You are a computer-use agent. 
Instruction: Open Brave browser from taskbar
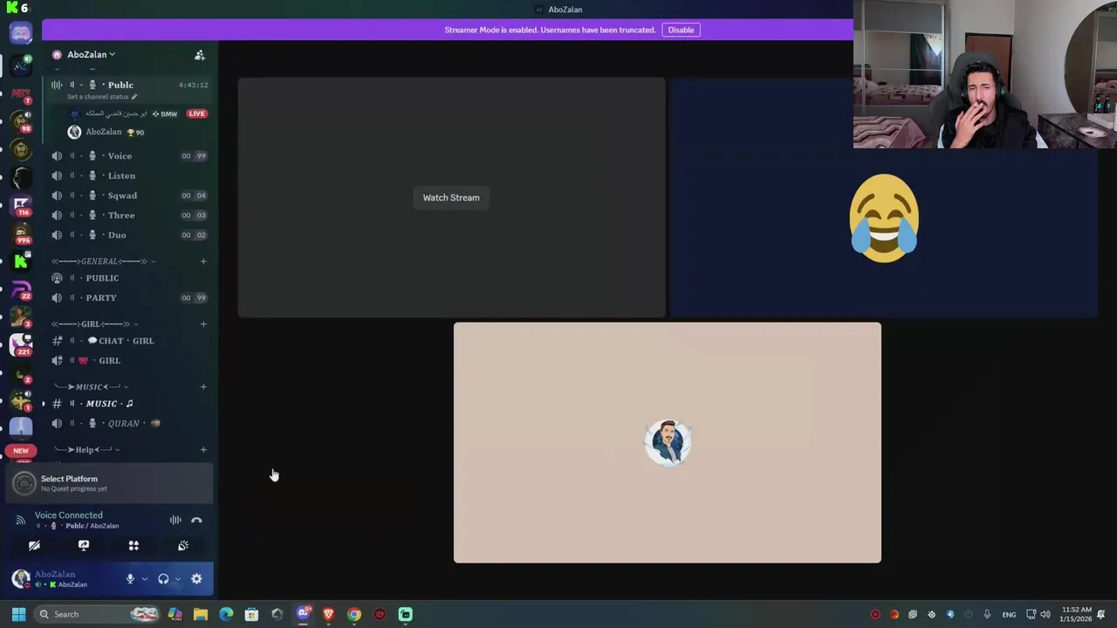point(328,614)
